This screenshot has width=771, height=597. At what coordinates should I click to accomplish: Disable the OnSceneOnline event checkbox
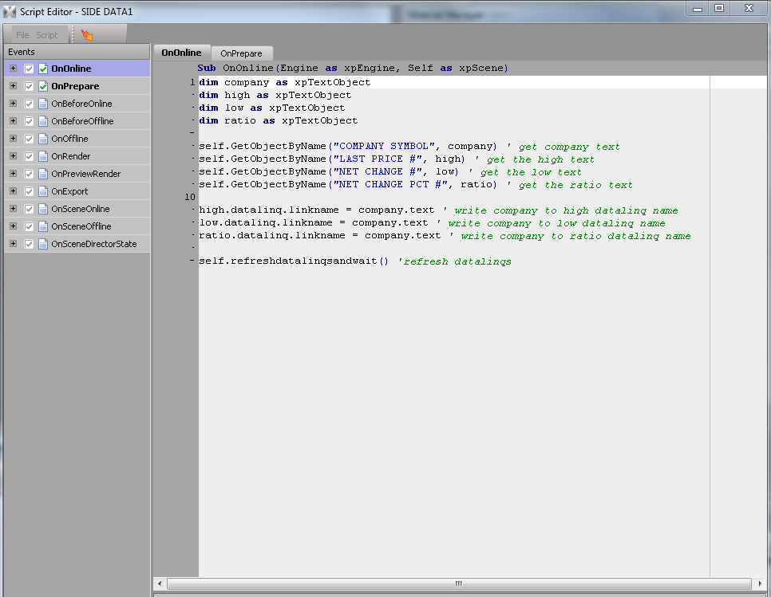click(x=30, y=210)
